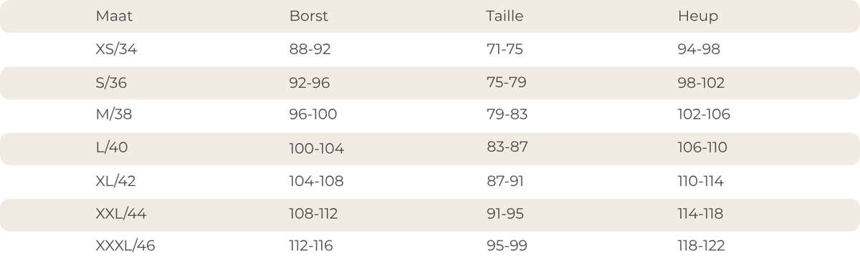
Task: Select the XXL/44 size cell
Action: click(121, 213)
